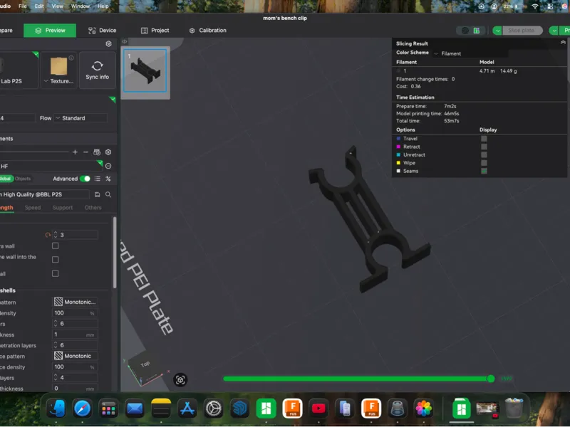Image resolution: width=570 pixels, height=427 pixels.
Task: Switch to the Calibration tab
Action: click(207, 31)
